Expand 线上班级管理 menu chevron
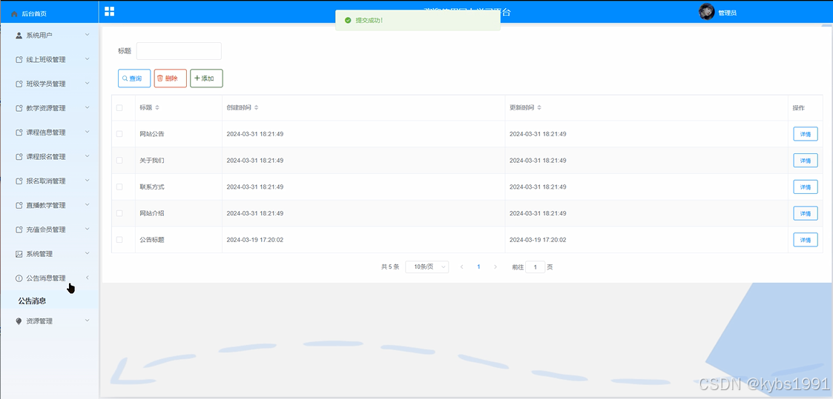Screen dimensions: 833x399 (x=87, y=59)
